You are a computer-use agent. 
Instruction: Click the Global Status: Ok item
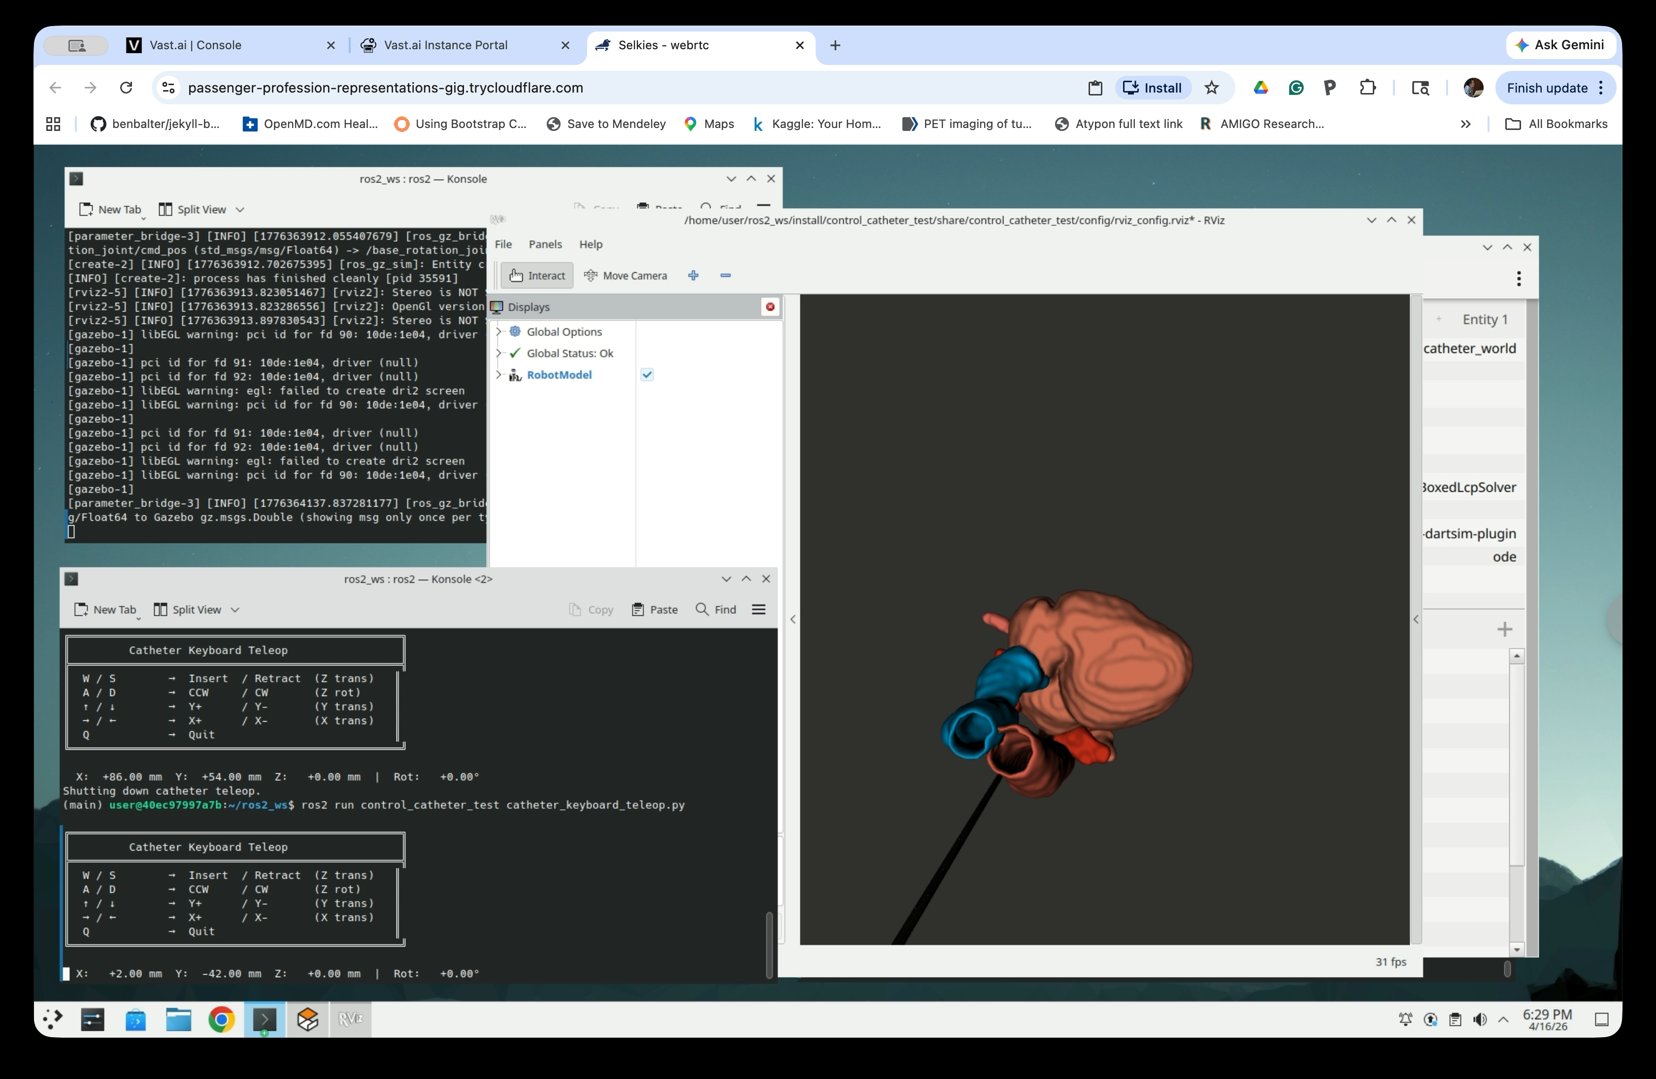(x=569, y=353)
